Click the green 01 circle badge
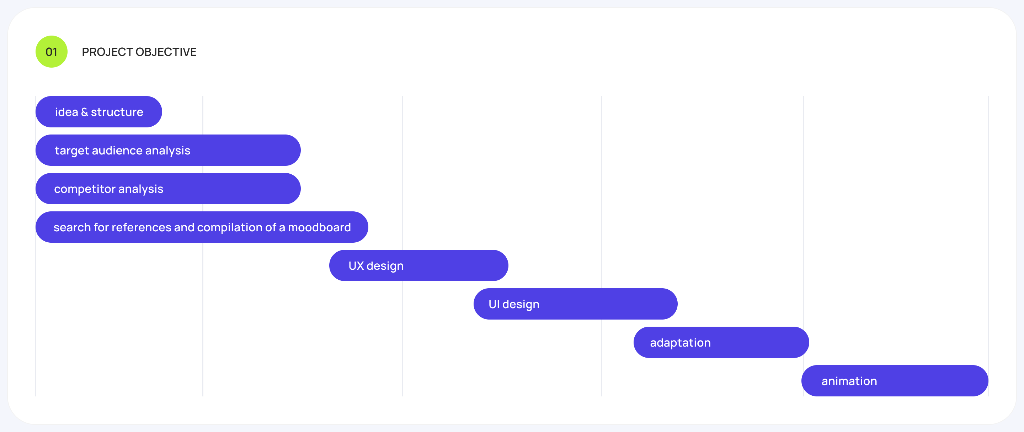 point(51,52)
